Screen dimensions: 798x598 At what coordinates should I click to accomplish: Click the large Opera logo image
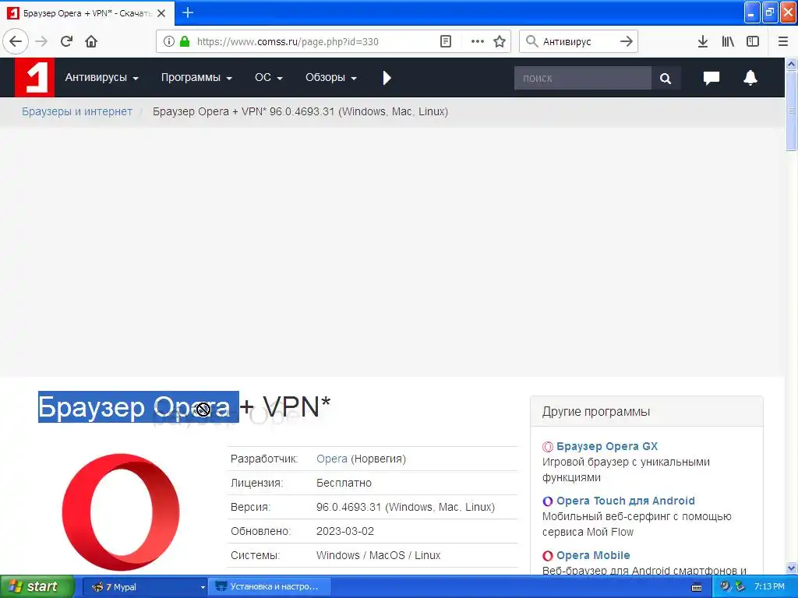(x=121, y=512)
